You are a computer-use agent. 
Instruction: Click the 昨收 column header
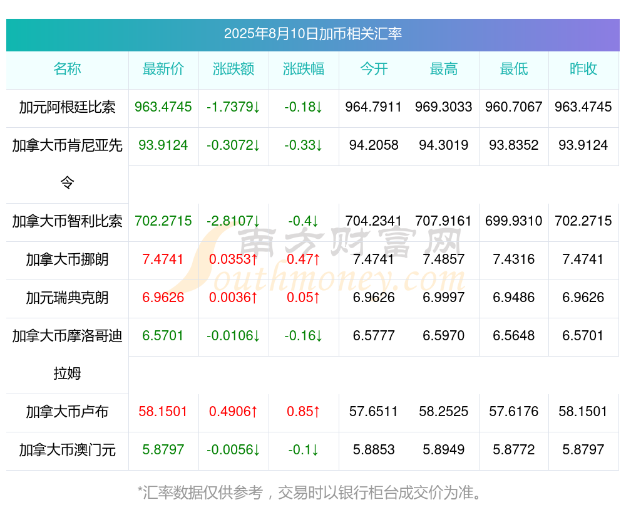583,69
